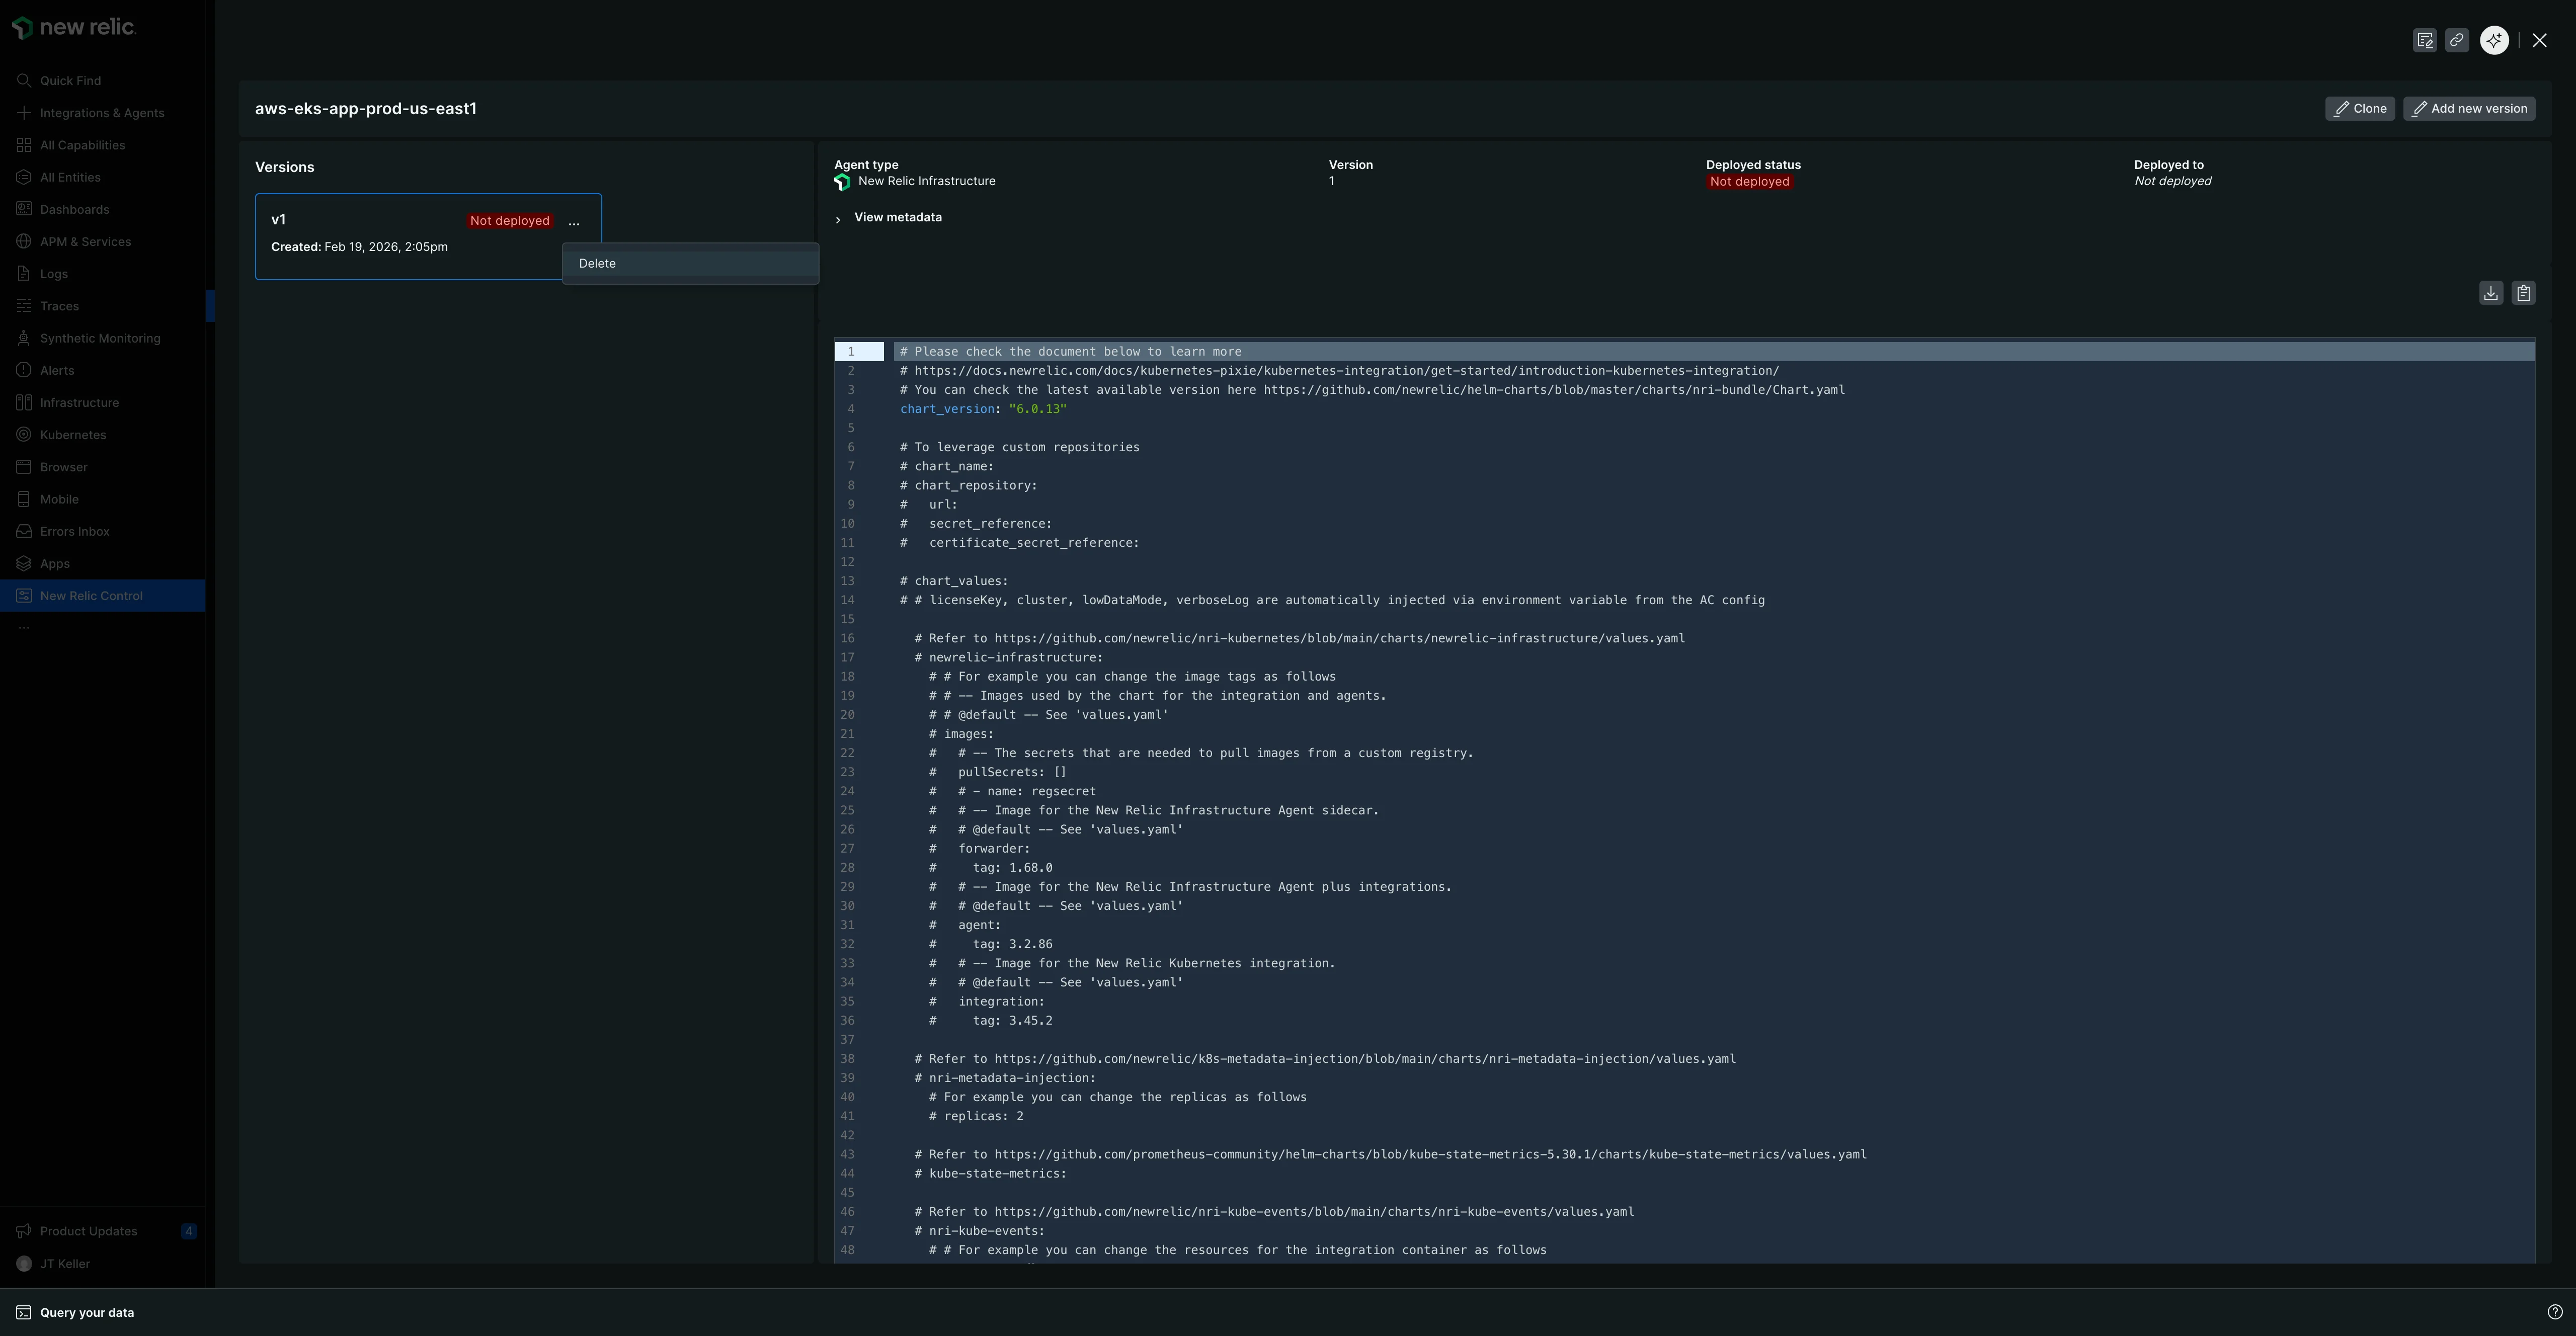This screenshot has width=2576, height=1336.
Task: Click the Errors Inbox sidebar item
Action: click(x=74, y=531)
